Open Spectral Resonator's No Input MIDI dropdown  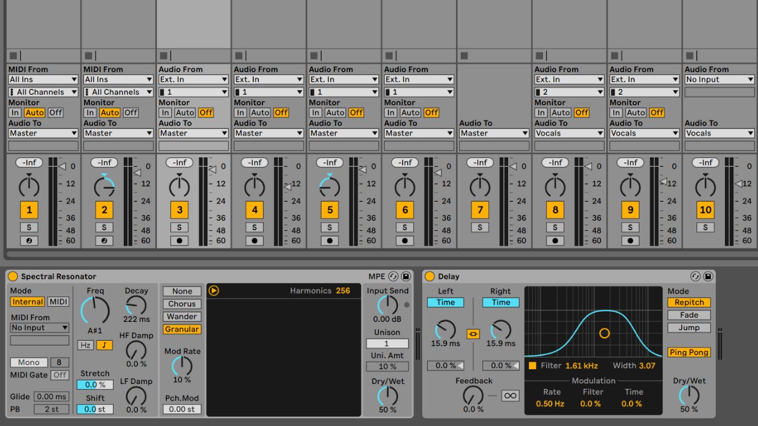click(40, 328)
